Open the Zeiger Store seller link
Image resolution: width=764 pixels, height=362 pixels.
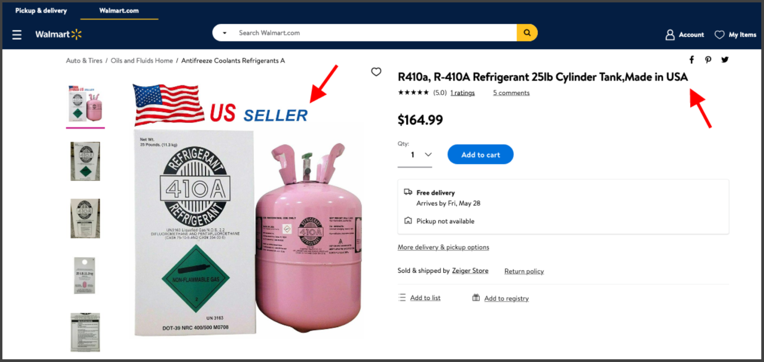(x=470, y=271)
